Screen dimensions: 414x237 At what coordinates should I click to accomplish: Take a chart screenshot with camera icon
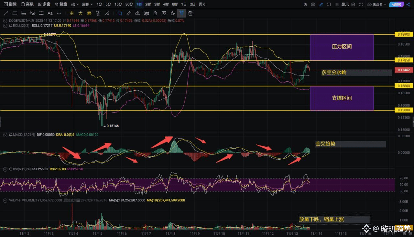(x=313, y=4)
